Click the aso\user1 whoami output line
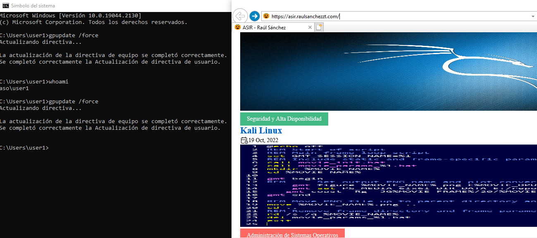 (x=14, y=88)
